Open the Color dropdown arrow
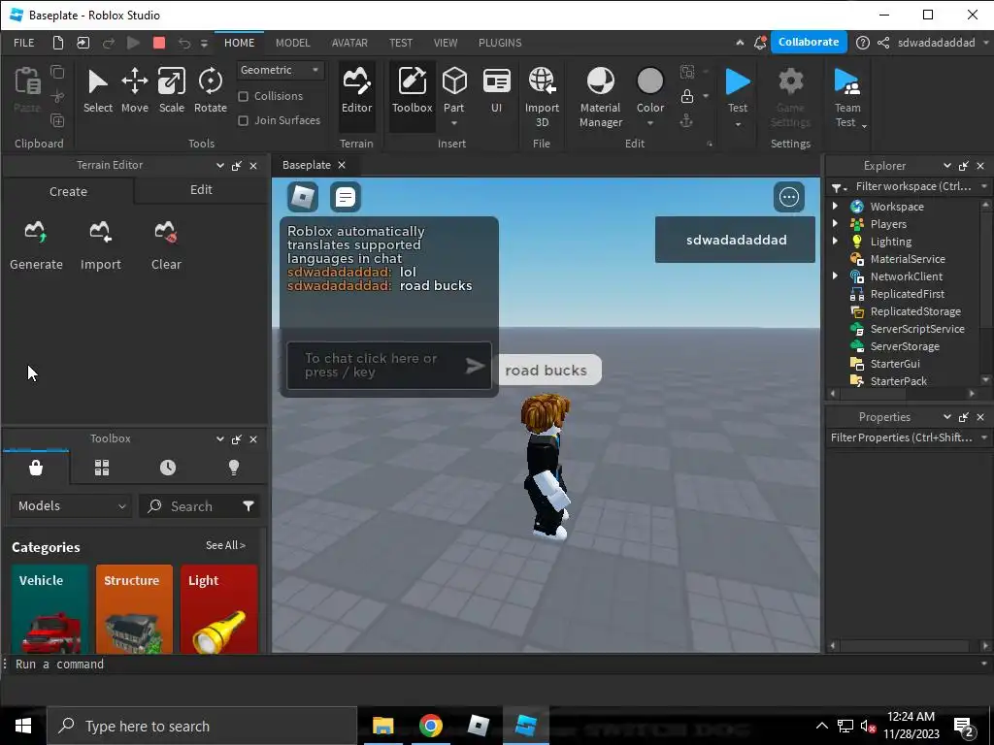Viewport: 994px width, 745px height. pyautogui.click(x=650, y=123)
